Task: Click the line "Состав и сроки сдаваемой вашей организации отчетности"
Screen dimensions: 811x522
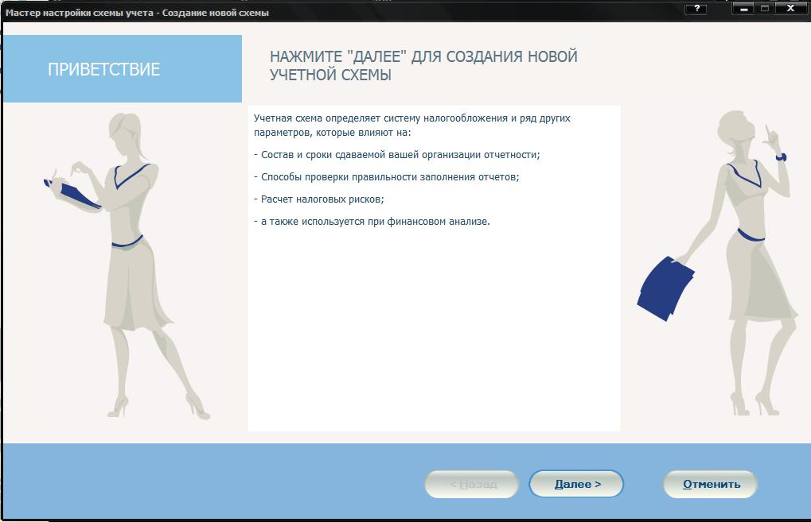Action: tap(396, 155)
